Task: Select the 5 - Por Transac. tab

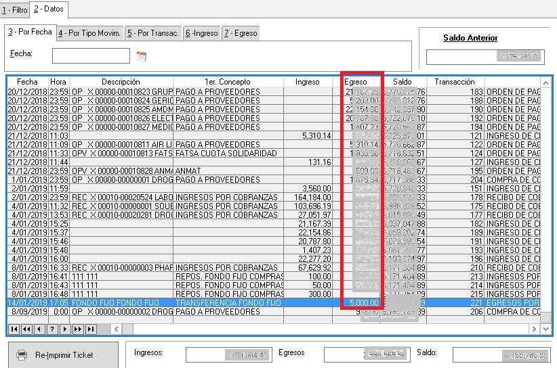Action: (x=153, y=33)
